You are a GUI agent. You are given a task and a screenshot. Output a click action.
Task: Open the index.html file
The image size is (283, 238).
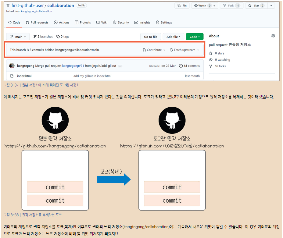(24, 76)
